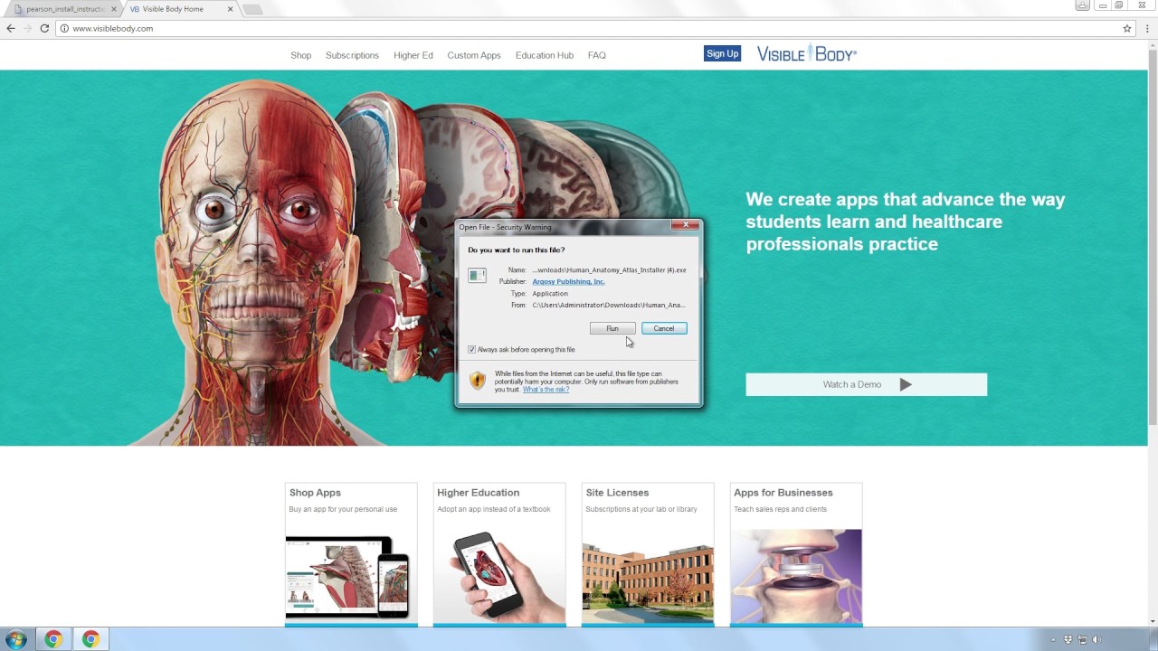Open Argosy Publishing, Inc. publisher link
This screenshot has height=651, width=1158.
tap(568, 281)
